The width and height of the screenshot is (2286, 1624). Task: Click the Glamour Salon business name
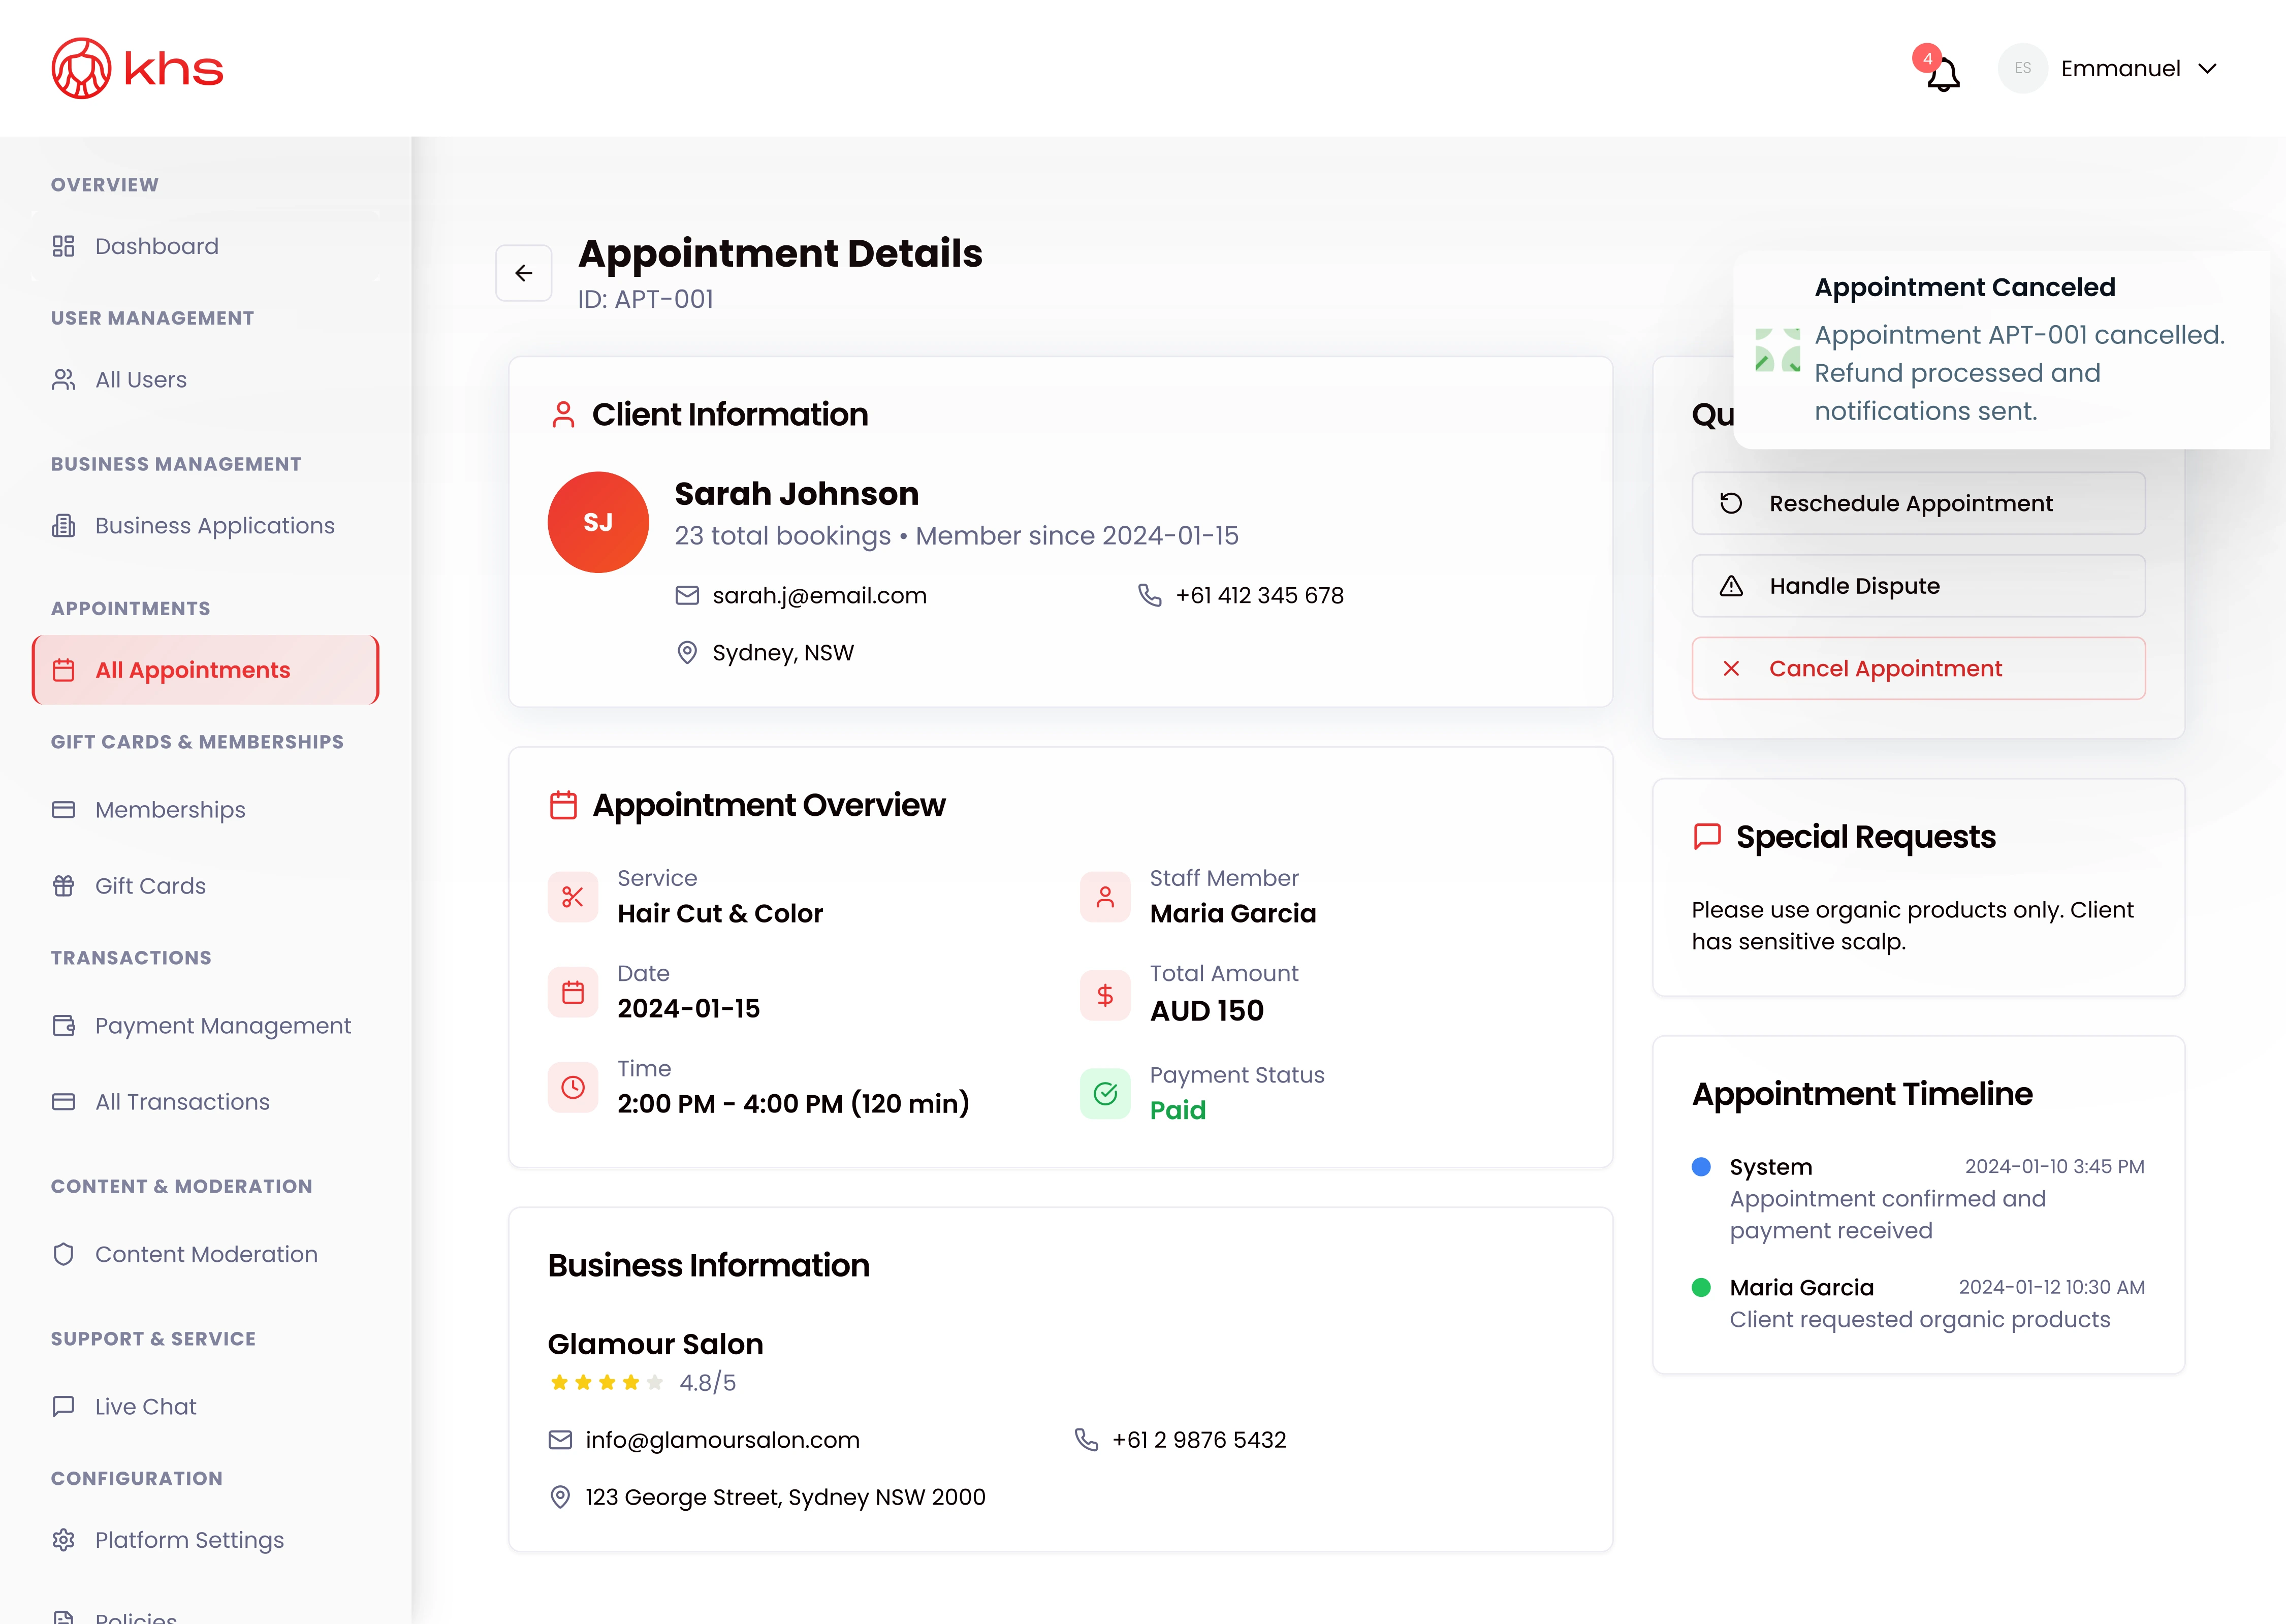click(655, 1343)
